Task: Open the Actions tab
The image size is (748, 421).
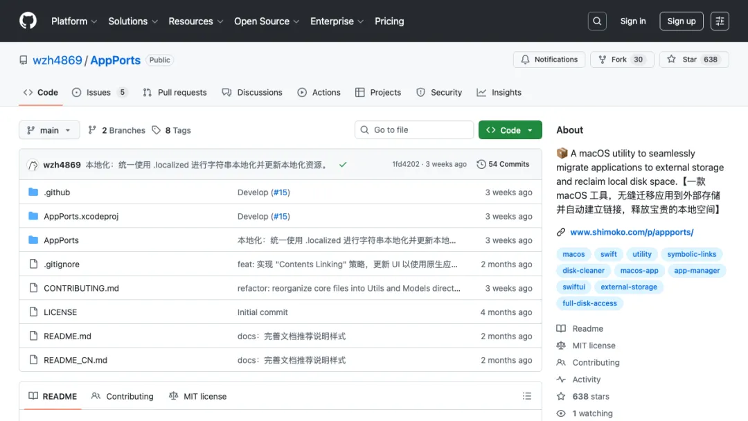Action: 319,93
